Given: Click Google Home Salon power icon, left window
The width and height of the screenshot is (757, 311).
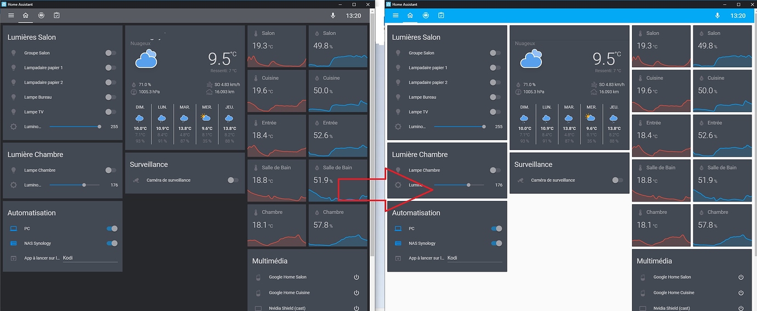Looking at the screenshot, I should pyautogui.click(x=357, y=277).
